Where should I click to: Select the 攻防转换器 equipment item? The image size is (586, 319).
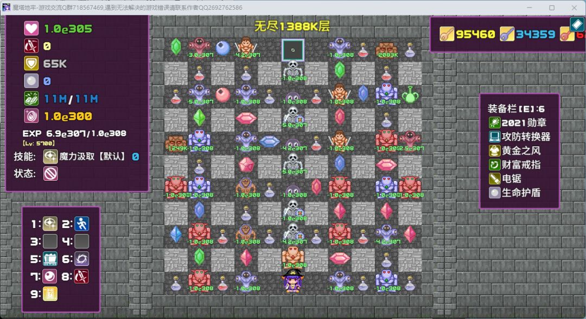point(520,136)
